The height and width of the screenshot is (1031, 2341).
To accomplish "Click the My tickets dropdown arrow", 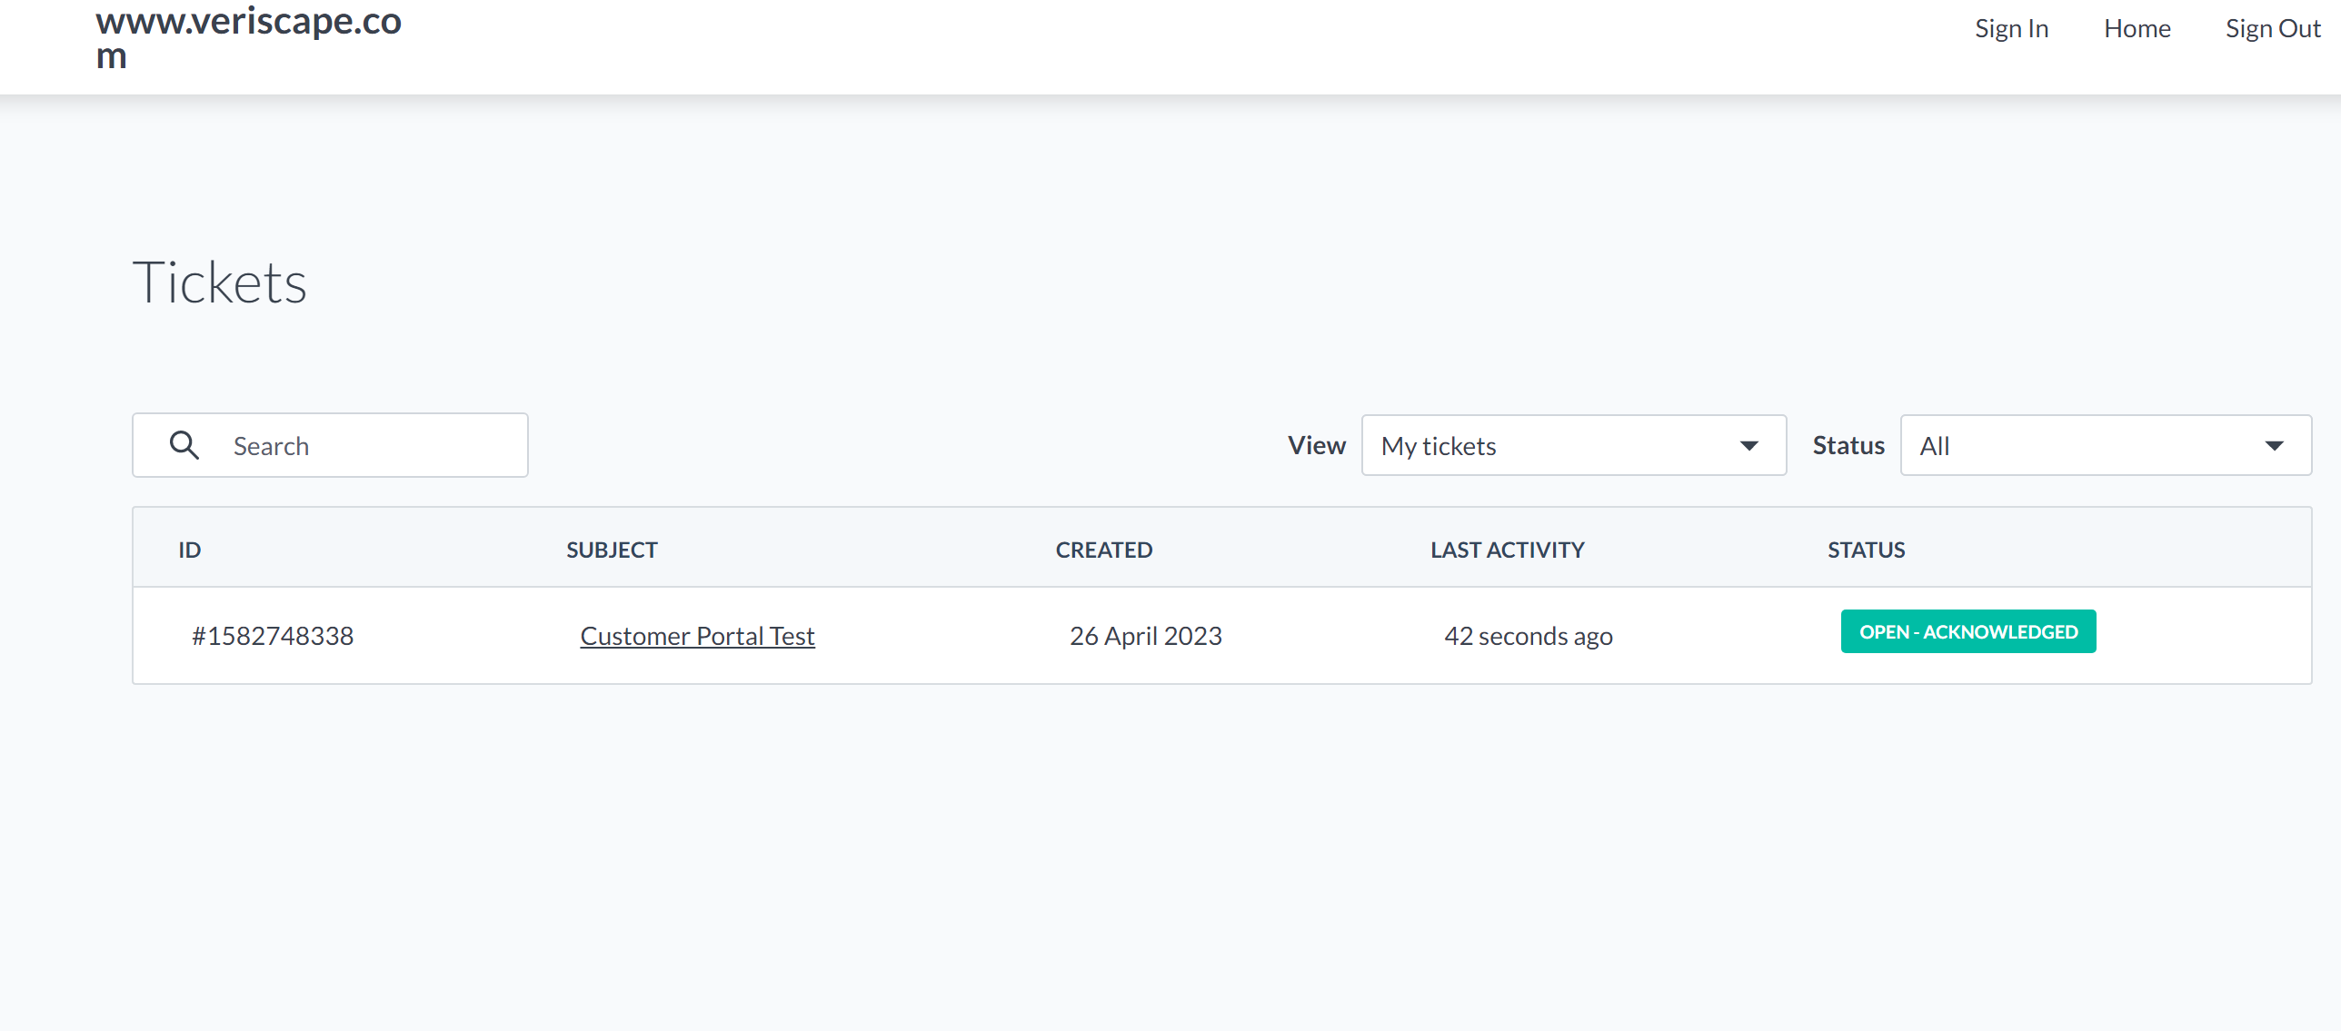I will 1748,446.
